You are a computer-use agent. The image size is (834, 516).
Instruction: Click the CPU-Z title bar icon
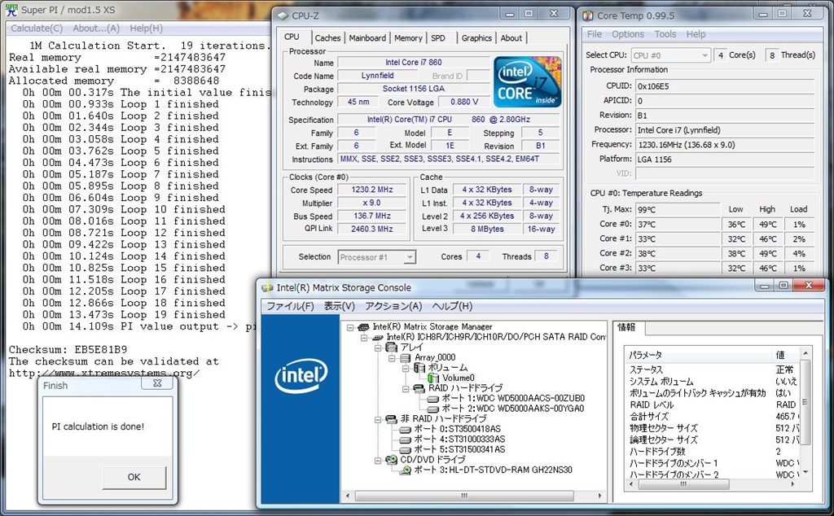(283, 16)
